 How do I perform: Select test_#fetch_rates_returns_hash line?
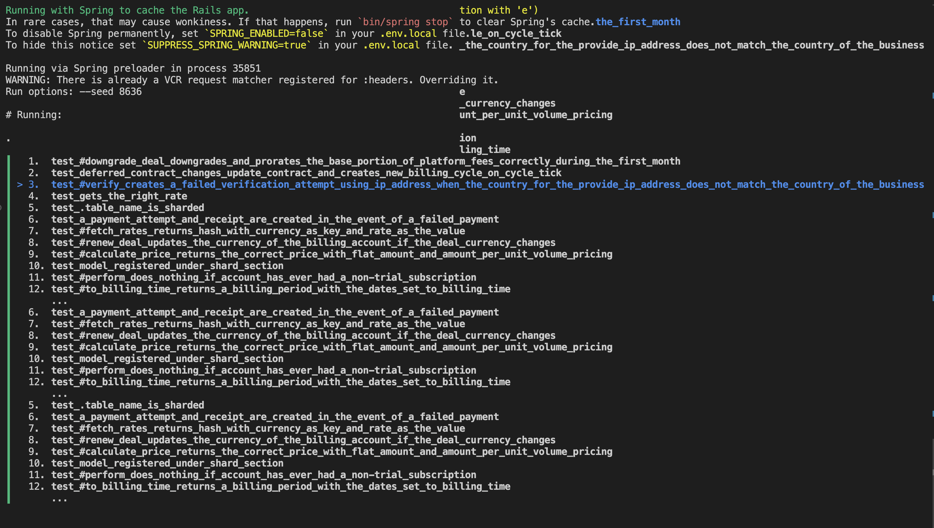pos(258,231)
